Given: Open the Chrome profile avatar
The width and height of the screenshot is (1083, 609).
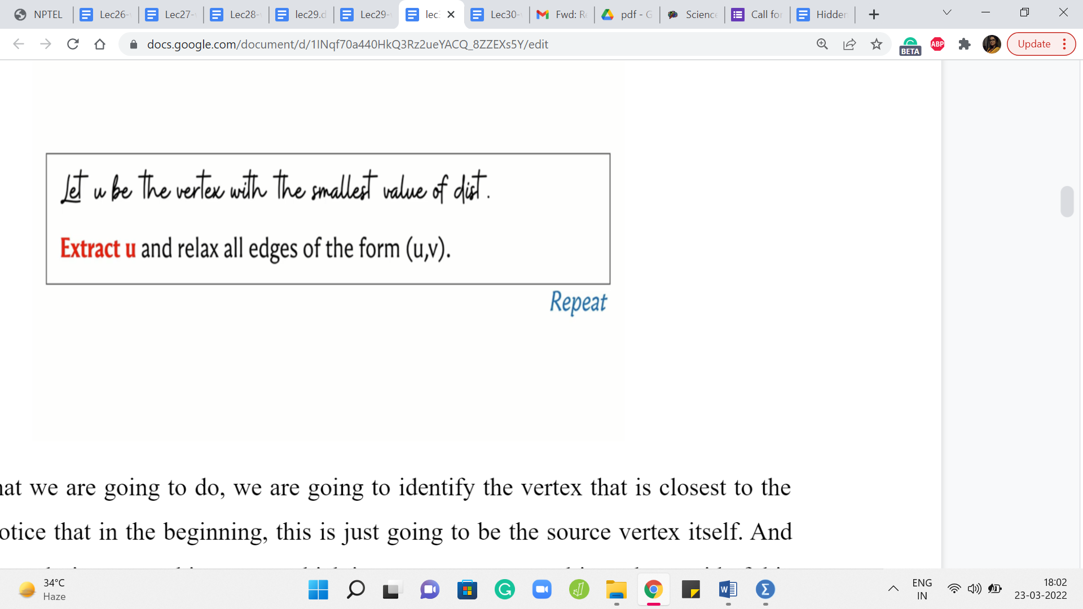Looking at the screenshot, I should click(992, 44).
